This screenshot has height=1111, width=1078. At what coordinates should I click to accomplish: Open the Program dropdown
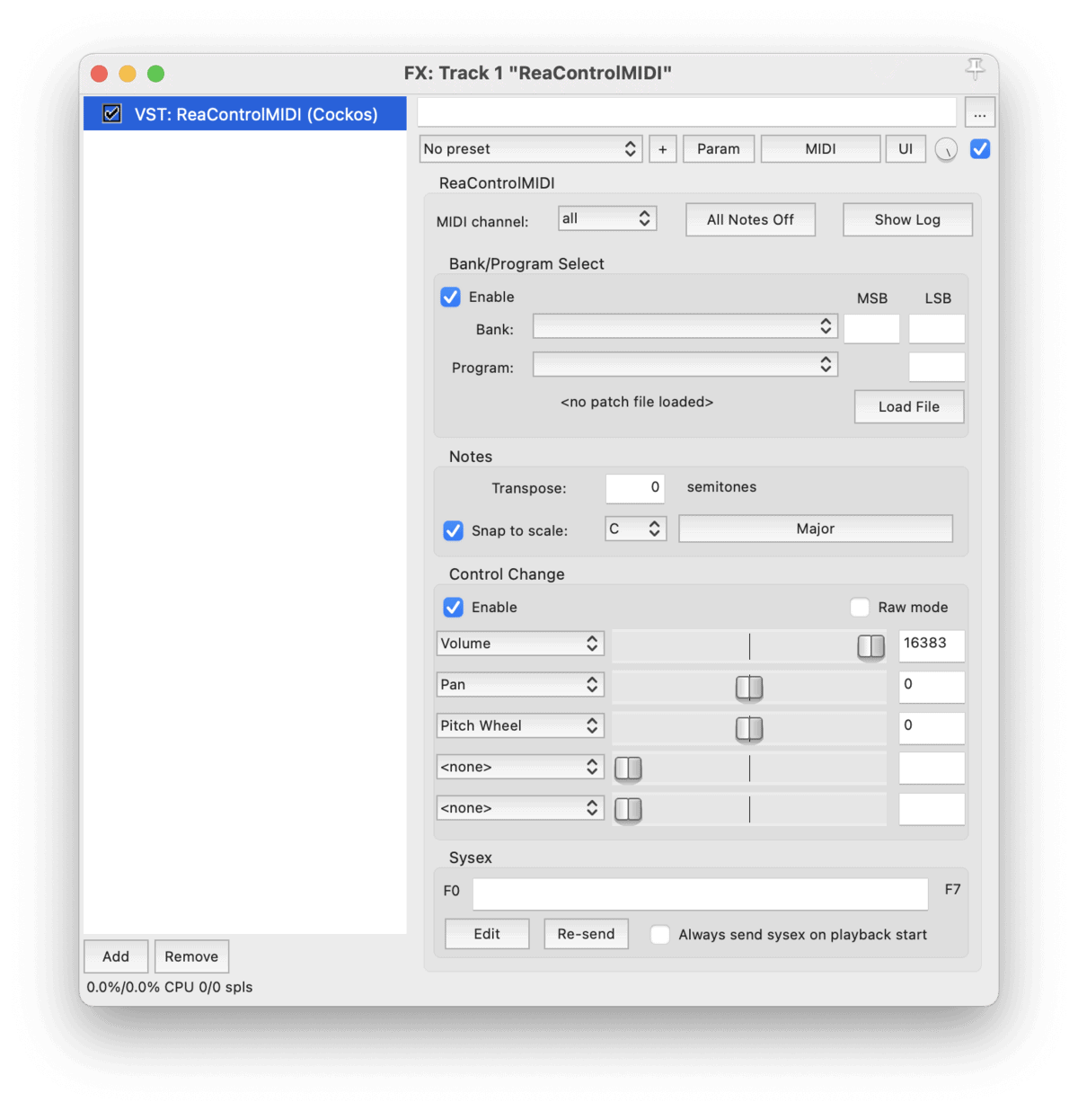[685, 364]
